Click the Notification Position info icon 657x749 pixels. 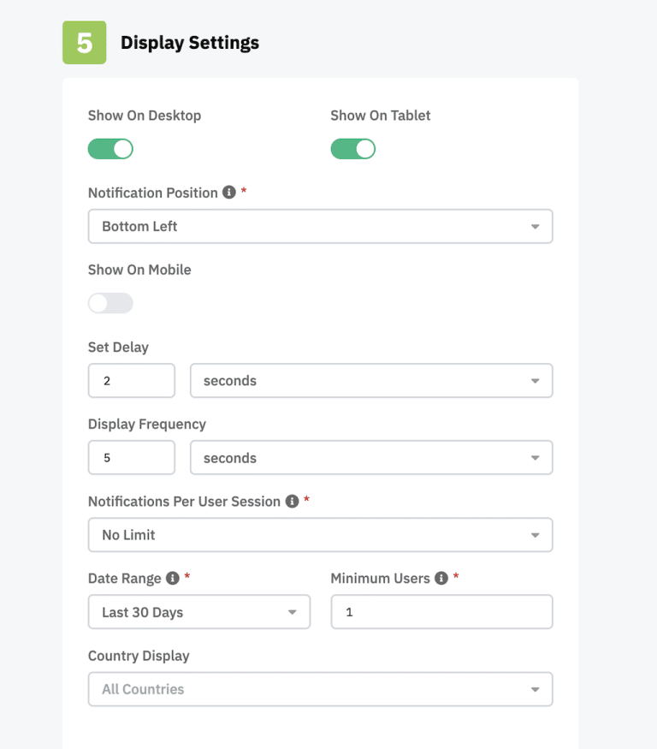click(228, 193)
